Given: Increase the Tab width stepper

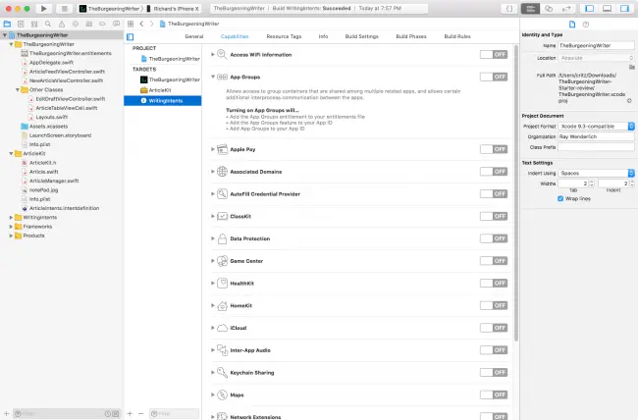Looking at the screenshot, I should tap(592, 182).
